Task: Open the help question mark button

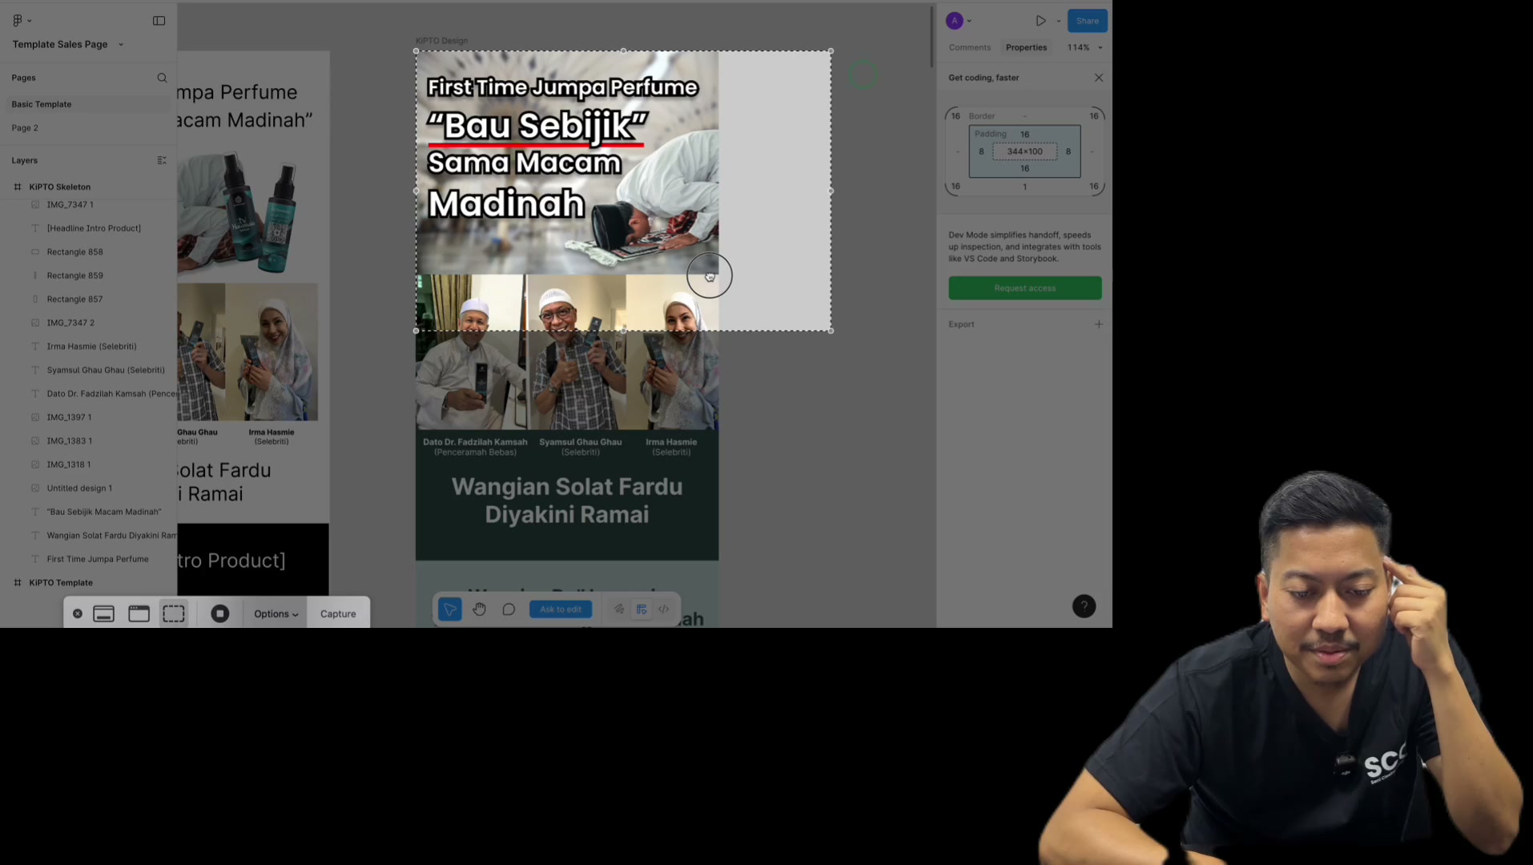Action: click(1084, 606)
